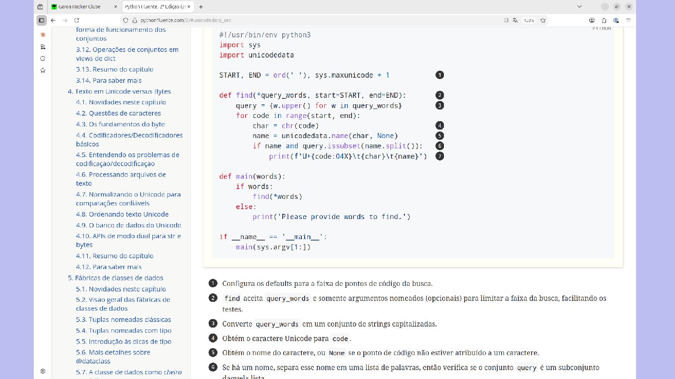
Task: Open 4.8 Ordenando texto Unicode
Action: point(122,214)
